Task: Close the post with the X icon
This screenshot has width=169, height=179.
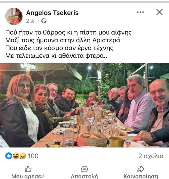Action: click(x=159, y=12)
